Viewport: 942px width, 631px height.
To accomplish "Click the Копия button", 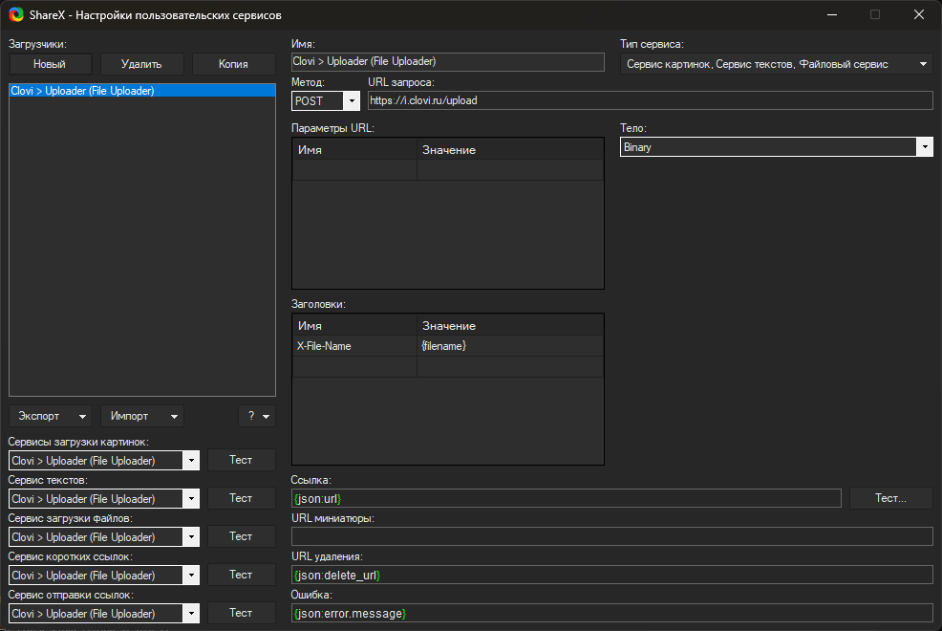I will [233, 64].
